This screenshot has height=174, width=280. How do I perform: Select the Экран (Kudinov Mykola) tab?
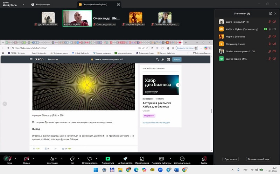(96, 5)
